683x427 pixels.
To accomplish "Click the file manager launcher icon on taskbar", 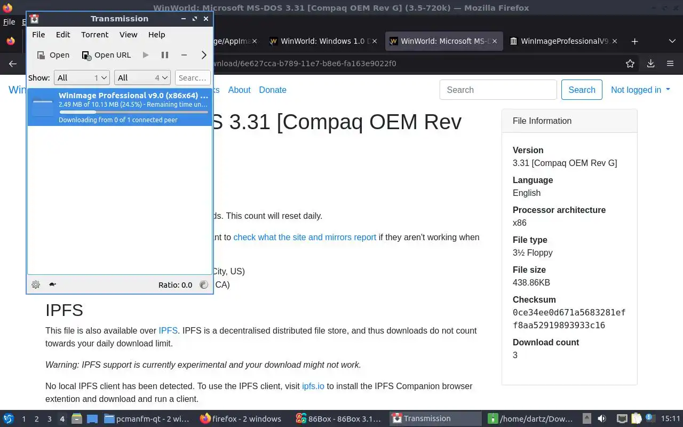I will (76, 418).
